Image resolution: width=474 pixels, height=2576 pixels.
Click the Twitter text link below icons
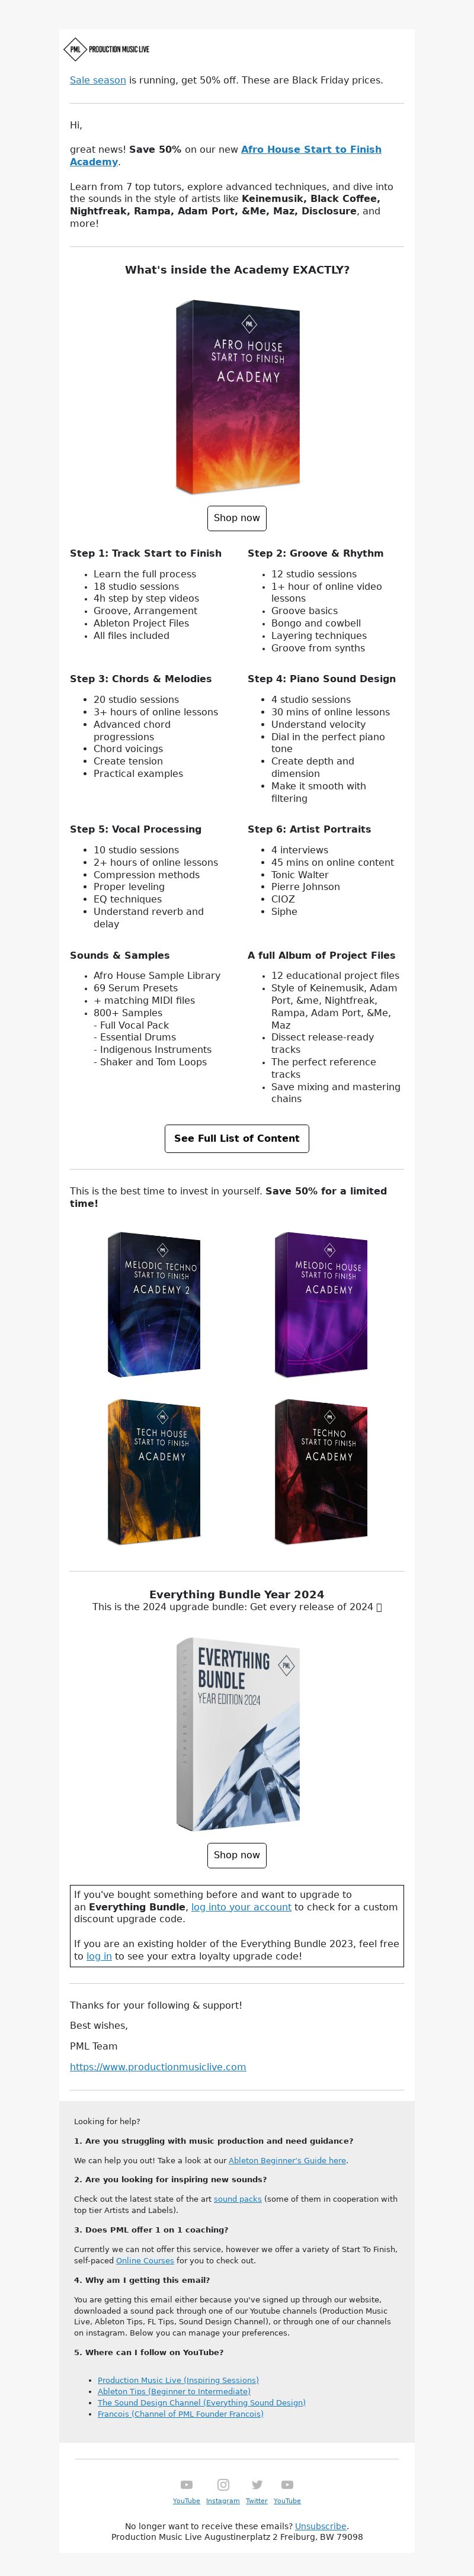[x=257, y=2500]
